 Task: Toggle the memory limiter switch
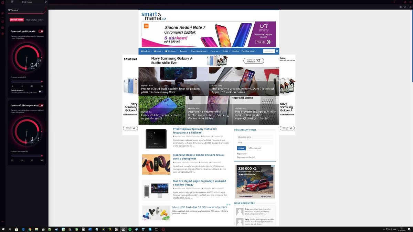pyautogui.click(x=41, y=31)
